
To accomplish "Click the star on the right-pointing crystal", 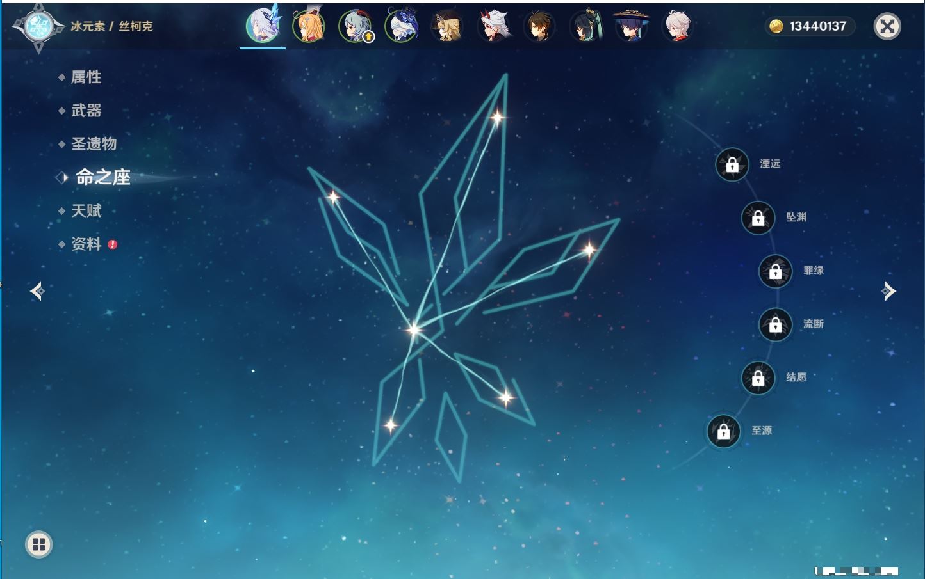I will coord(589,249).
